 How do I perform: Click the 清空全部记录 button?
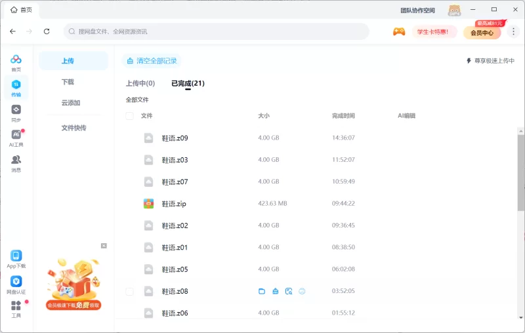152,61
